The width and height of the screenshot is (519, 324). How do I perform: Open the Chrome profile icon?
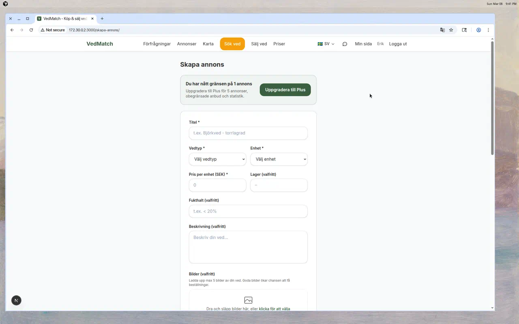point(478,30)
